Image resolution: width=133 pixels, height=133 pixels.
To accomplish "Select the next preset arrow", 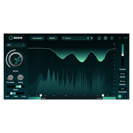I will [92, 38].
